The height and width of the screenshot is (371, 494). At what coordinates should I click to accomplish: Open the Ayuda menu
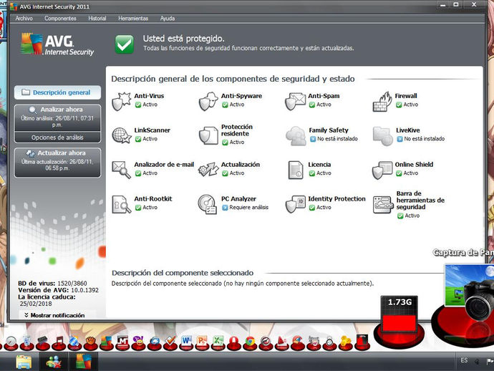(168, 19)
